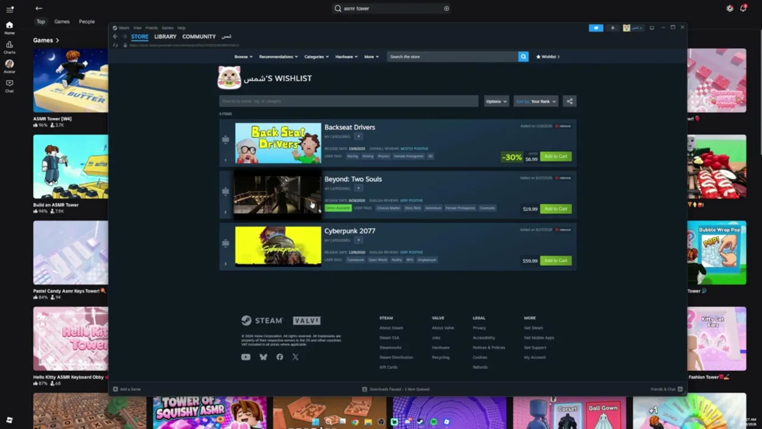Viewport: 762px width, 429px height.
Task: Click the wishlist search filter field
Action: (x=349, y=101)
